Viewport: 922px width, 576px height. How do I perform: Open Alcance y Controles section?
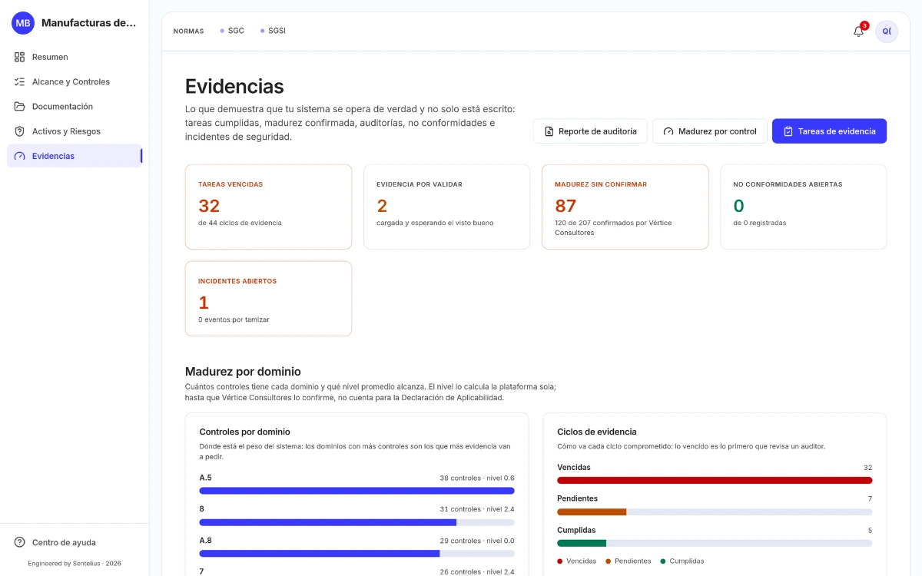pyautogui.click(x=75, y=81)
